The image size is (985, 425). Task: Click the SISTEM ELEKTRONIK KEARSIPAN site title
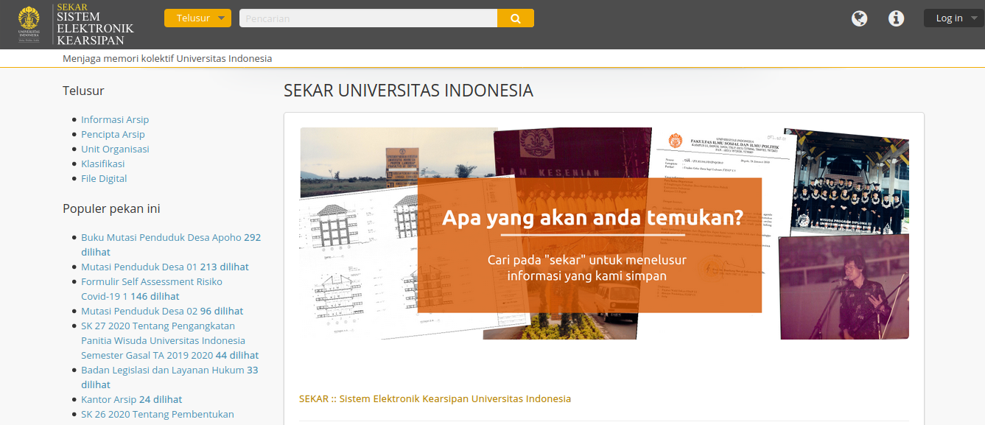(x=95, y=29)
